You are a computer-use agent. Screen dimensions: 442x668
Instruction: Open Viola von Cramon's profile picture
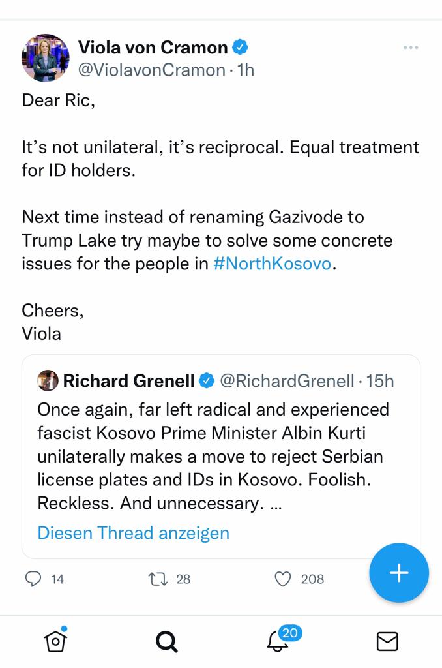(46, 58)
